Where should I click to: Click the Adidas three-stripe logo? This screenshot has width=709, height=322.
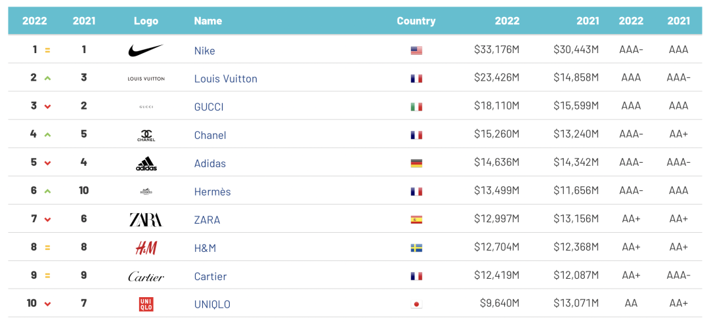[x=146, y=163]
